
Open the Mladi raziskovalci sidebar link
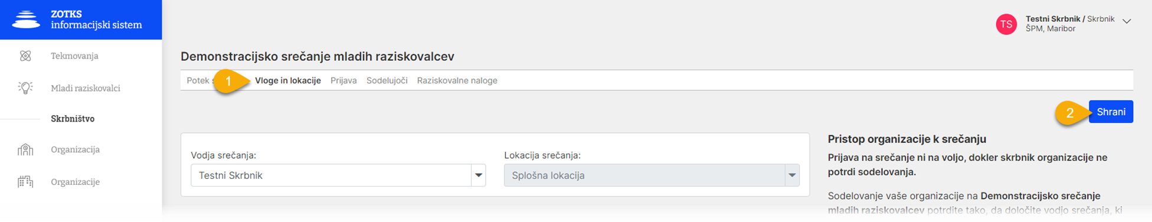[x=86, y=88]
